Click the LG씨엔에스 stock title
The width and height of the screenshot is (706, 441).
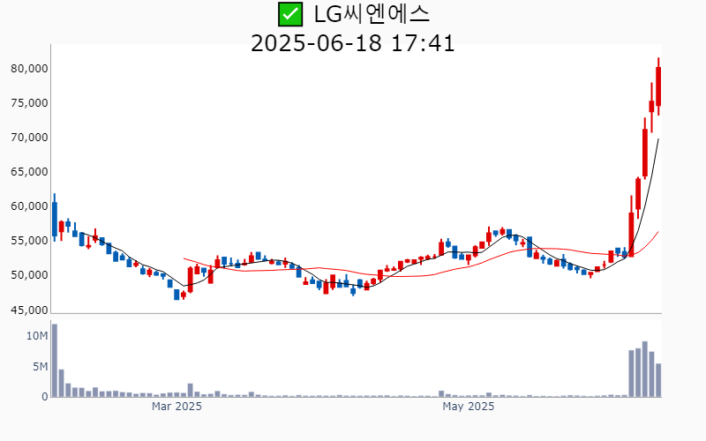(372, 14)
